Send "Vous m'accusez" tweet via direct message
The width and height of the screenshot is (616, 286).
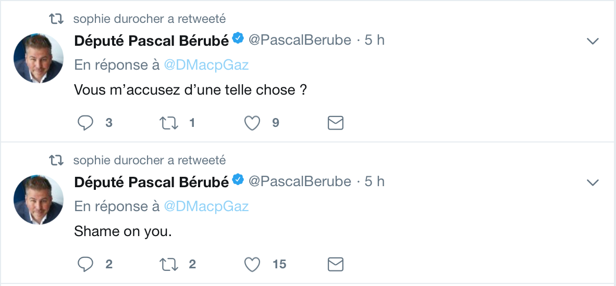click(336, 123)
